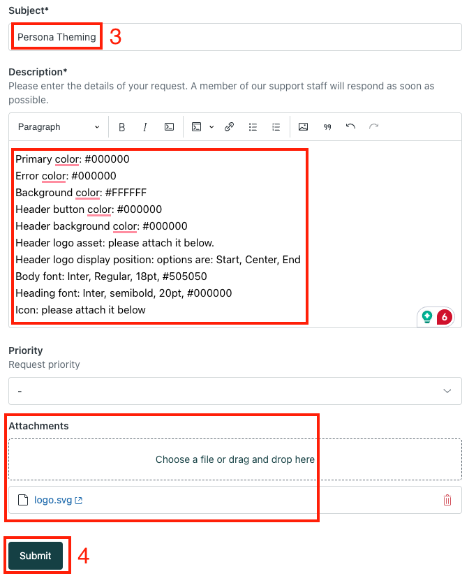Image resolution: width=476 pixels, height=576 pixels.
Task: Delete the logo.svg attachment
Action: [447, 500]
